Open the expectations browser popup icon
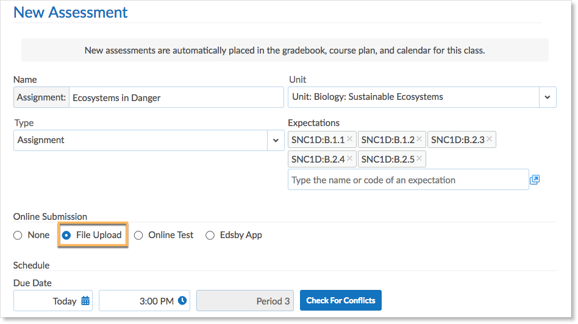Viewport: 578px width, 324px height. pos(535,180)
